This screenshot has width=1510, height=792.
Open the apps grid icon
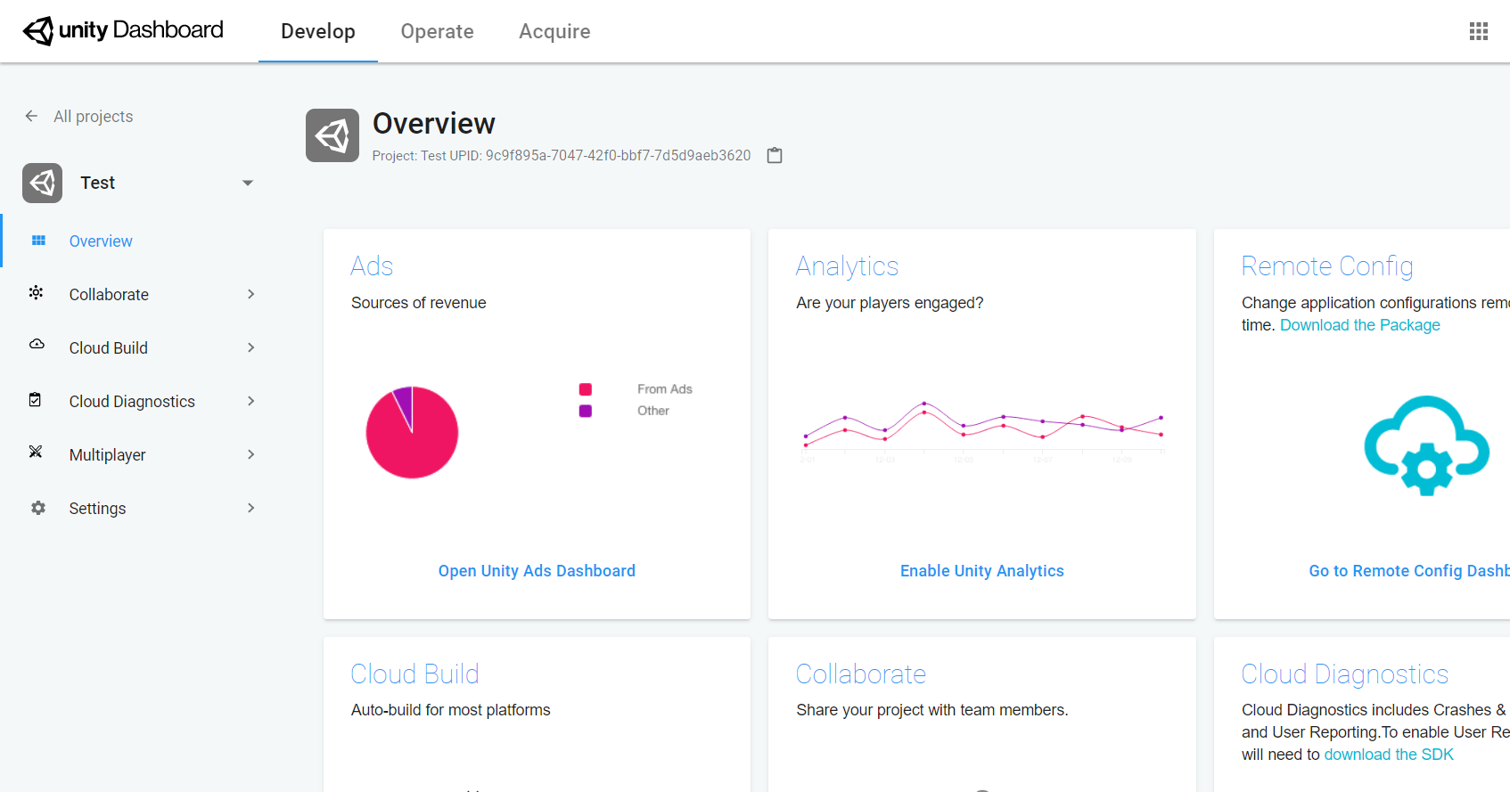1478,31
